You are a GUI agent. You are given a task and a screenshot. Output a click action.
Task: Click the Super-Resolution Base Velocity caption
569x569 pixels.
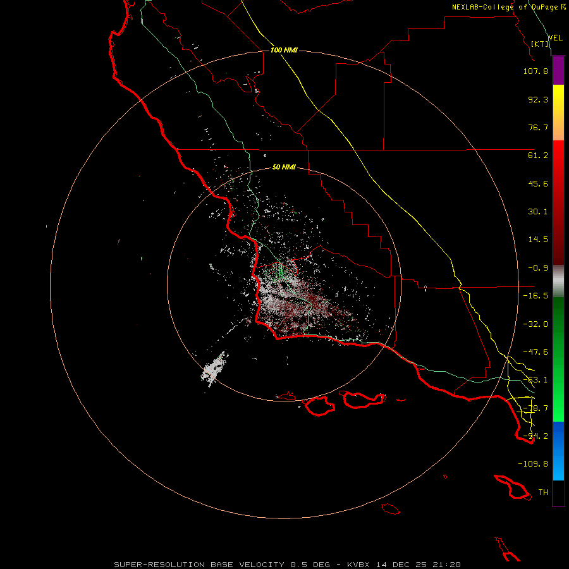click(x=288, y=565)
